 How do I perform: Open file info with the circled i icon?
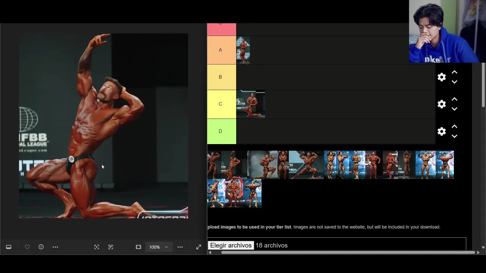[x=41, y=247]
